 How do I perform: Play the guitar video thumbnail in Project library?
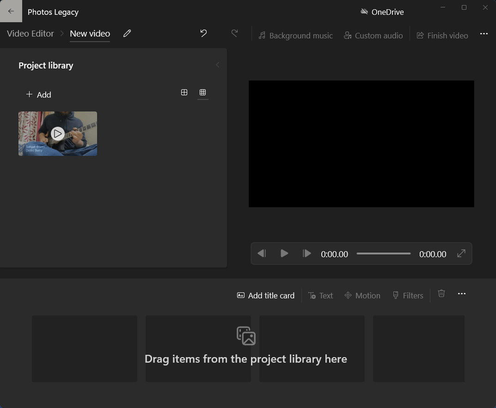[x=57, y=134]
